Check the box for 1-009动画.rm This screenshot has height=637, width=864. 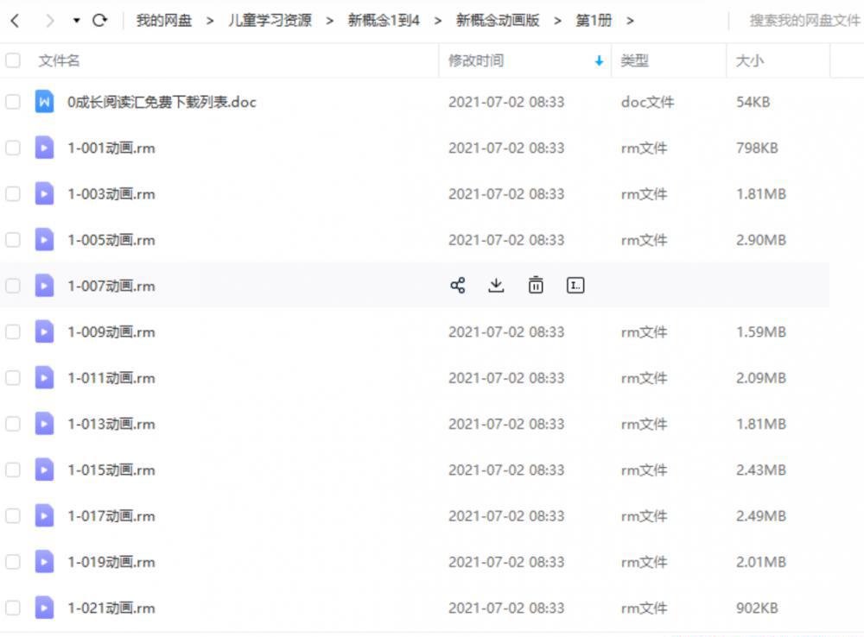(x=13, y=331)
